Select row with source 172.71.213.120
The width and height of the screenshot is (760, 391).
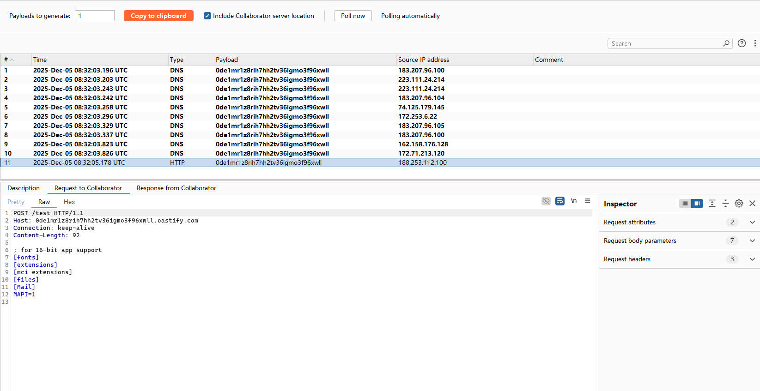(380, 153)
